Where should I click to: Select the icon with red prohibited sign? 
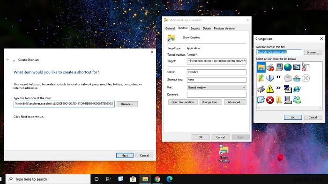(x=306, y=67)
